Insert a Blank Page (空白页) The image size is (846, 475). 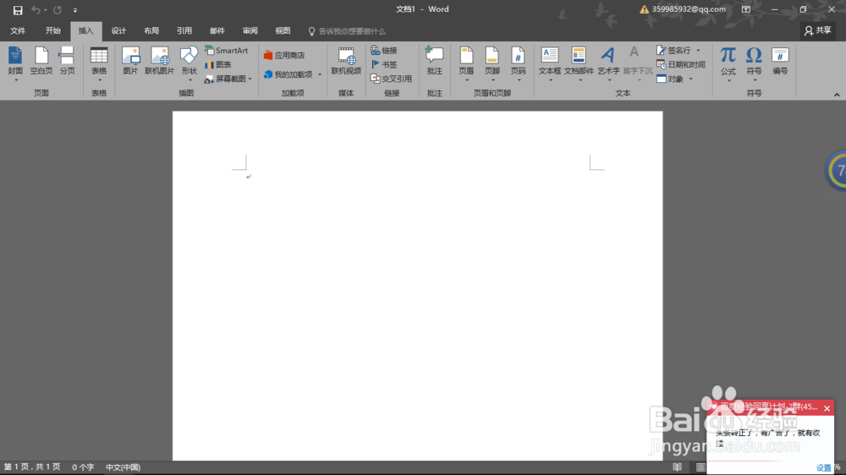coord(41,61)
